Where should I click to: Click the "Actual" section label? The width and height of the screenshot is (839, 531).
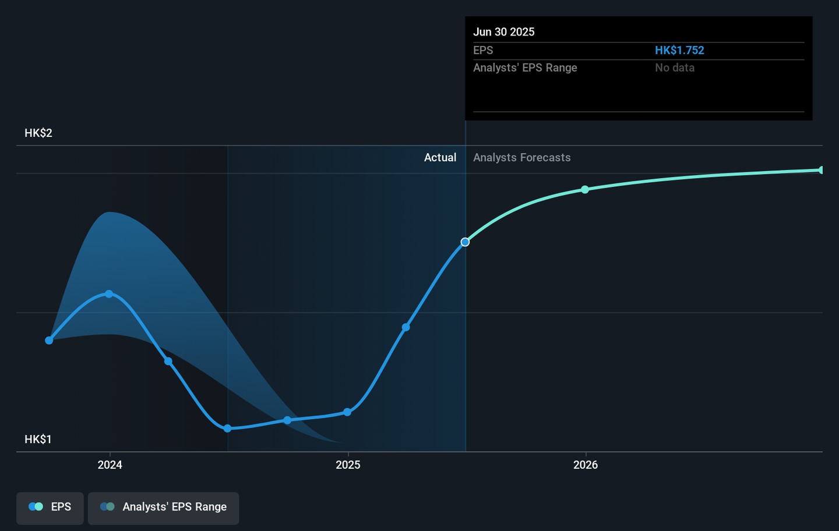point(440,158)
